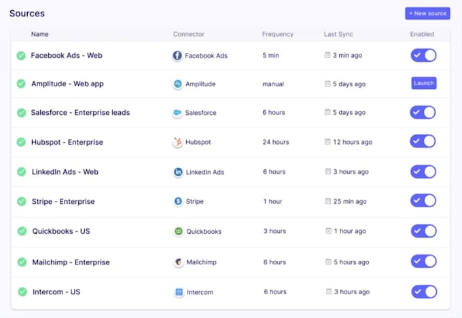462x318 pixels.
Task: Click calendar icon in the Intercom - US row
Action: coord(329,291)
